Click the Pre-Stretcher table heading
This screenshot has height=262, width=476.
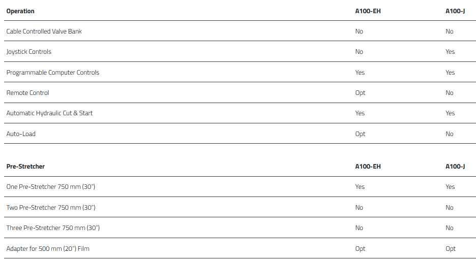pyautogui.click(x=25, y=167)
